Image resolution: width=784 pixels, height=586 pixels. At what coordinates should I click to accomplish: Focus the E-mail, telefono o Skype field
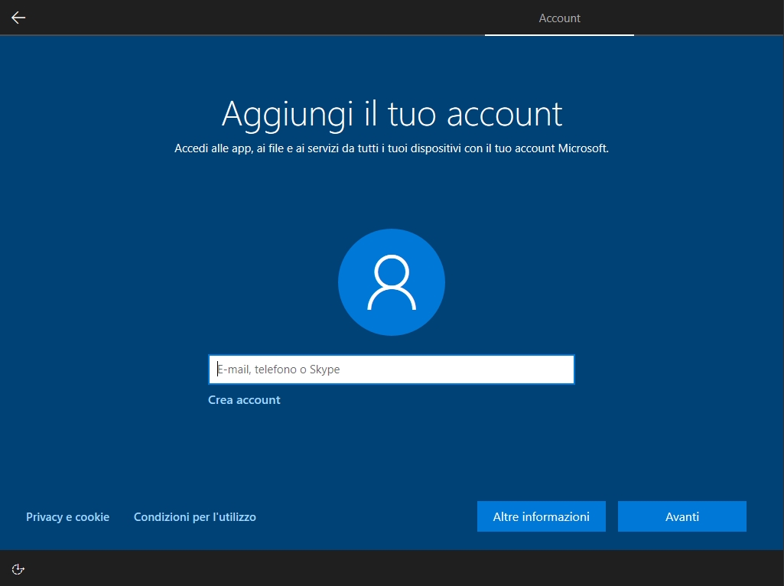[392, 370]
